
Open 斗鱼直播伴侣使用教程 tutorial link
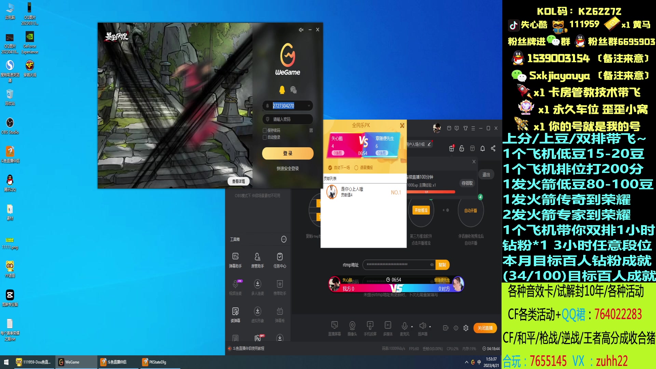(x=248, y=348)
